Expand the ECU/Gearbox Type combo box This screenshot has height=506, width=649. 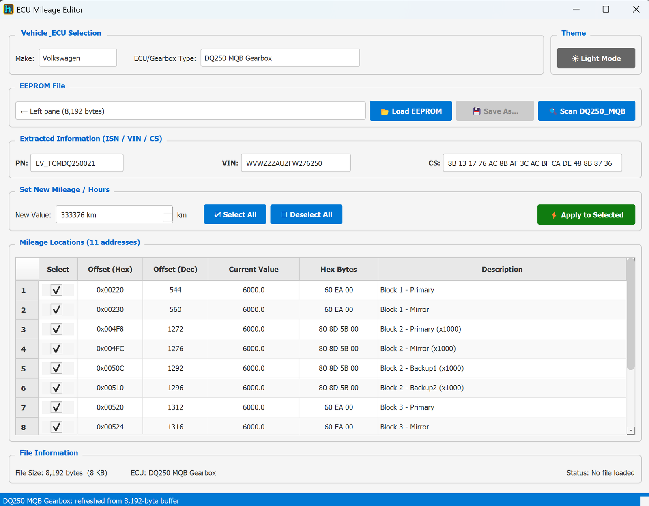pos(280,58)
